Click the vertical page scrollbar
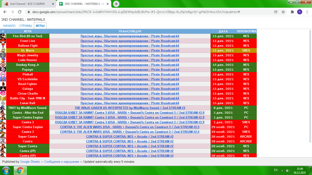This screenshot has width=312, height=175. [x=310, y=86]
